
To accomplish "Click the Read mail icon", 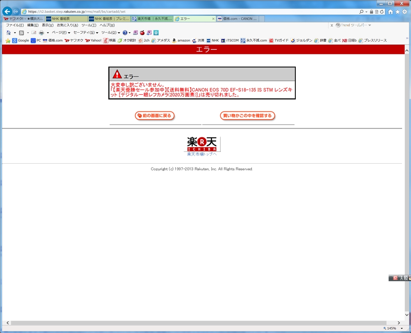I will 34,33.
